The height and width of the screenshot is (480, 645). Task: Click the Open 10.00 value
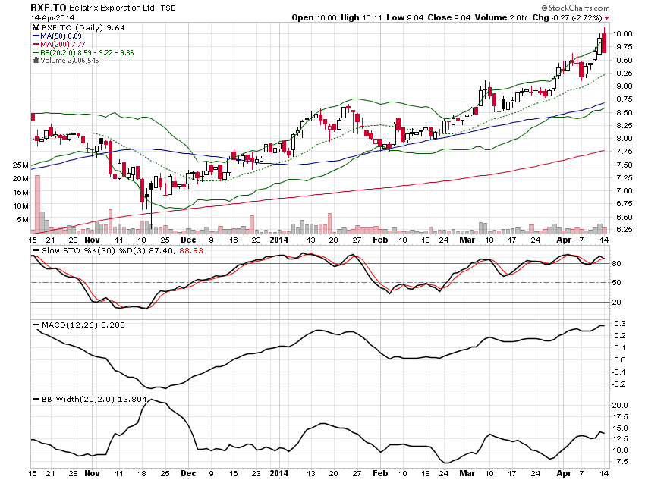coord(314,17)
